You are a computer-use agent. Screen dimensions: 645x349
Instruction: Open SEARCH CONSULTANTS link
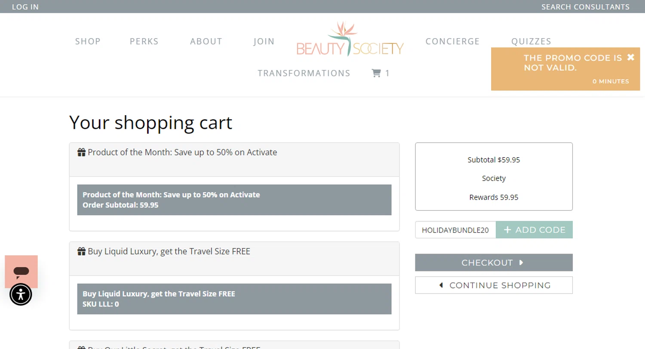click(x=585, y=7)
